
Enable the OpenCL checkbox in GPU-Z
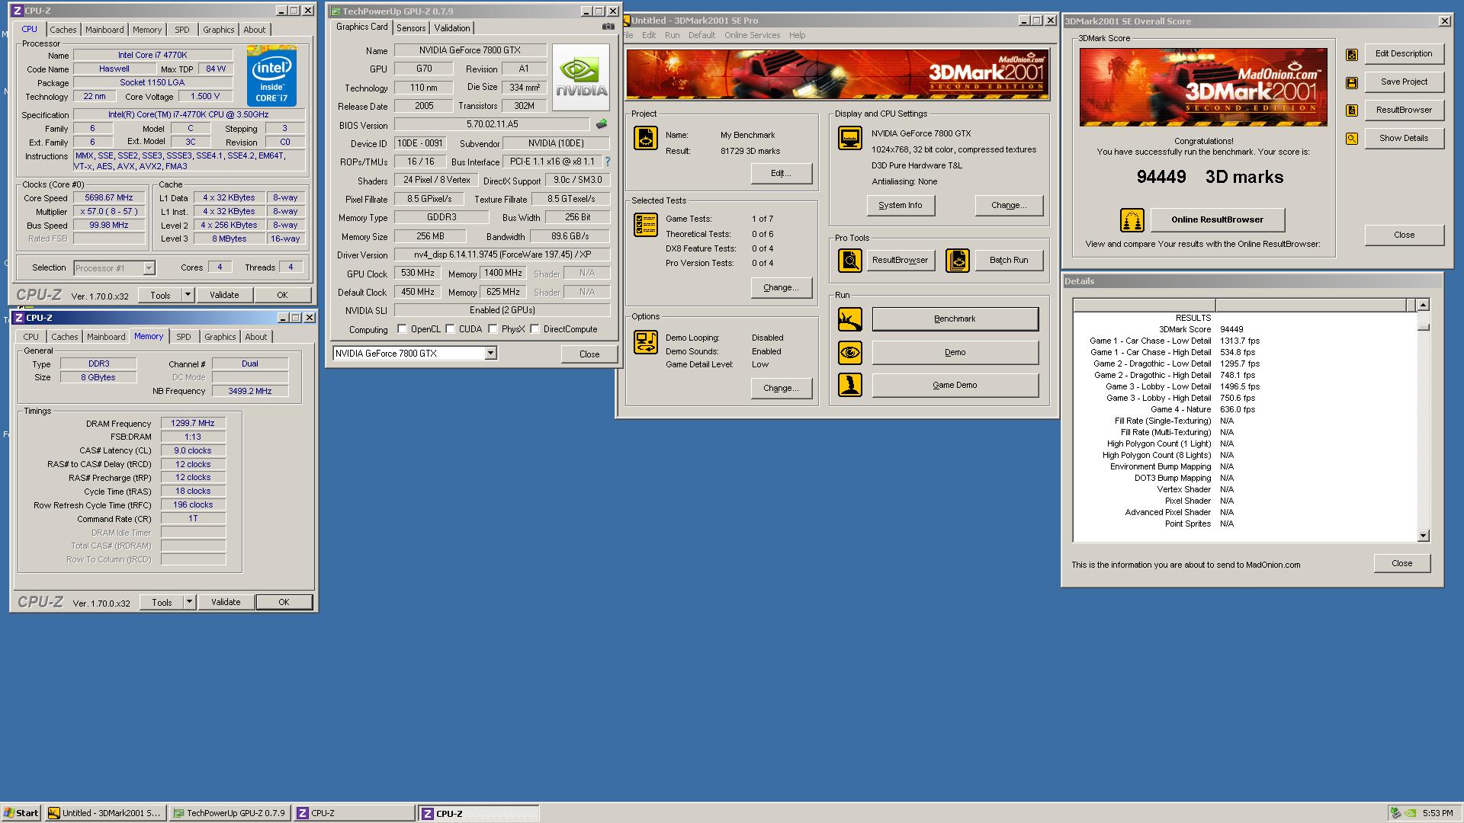(402, 329)
